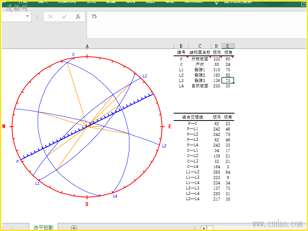
Task: Click the sheet navigation arrow at bottom left
Action: pos(12,228)
